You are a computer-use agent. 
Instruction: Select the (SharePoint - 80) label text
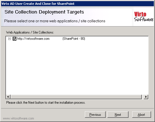[74, 39]
